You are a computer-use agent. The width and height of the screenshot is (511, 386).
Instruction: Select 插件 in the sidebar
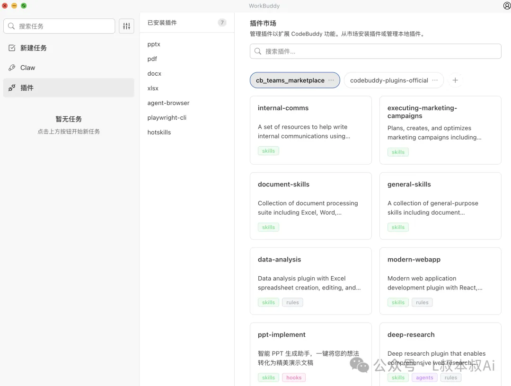[x=69, y=88]
